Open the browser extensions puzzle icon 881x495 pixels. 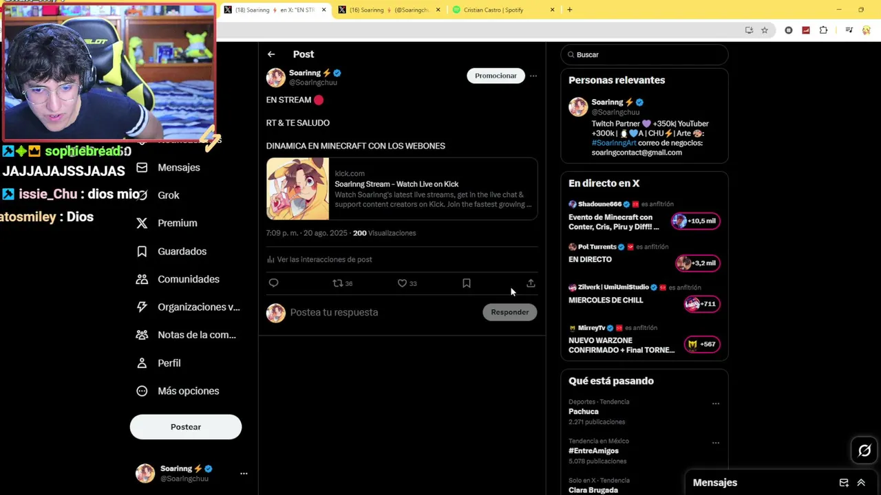823,30
